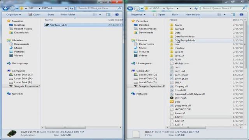Expand address bar history dropdown in SS2Tool window
The width and height of the screenshot is (249, 140).
pyautogui.click(x=66, y=8)
